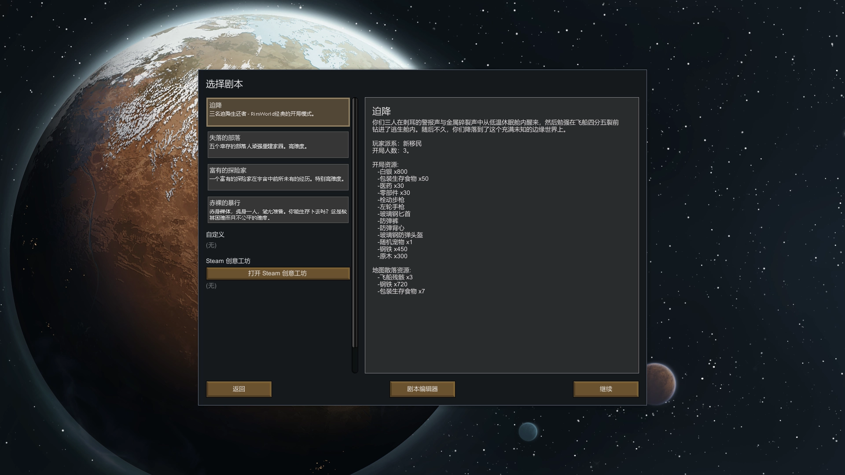Click the 白银 x800 resource line

393,172
